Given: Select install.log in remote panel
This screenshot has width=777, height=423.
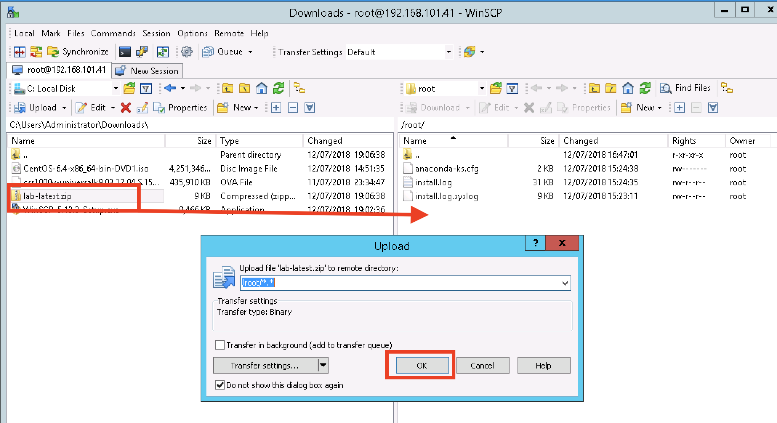Looking at the screenshot, I should click(x=433, y=182).
